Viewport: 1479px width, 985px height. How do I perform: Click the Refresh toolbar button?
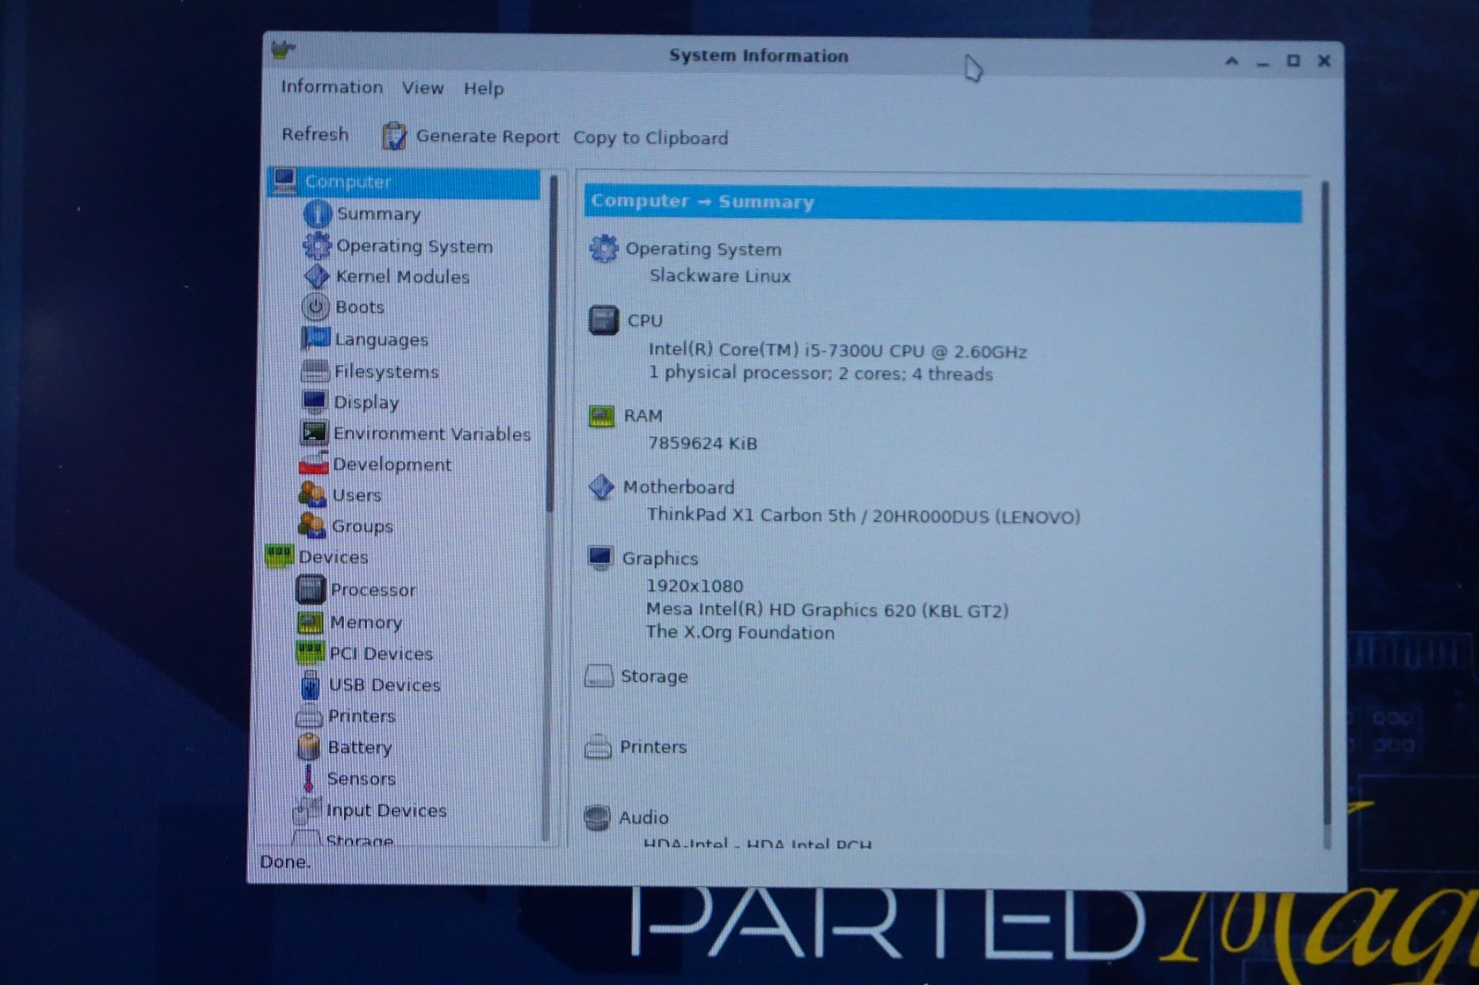(315, 134)
